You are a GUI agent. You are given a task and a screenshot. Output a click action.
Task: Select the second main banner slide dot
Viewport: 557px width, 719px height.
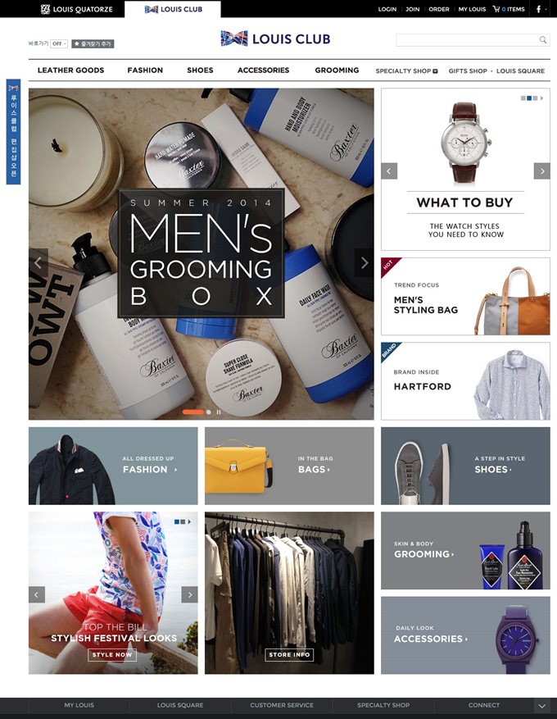click(209, 412)
